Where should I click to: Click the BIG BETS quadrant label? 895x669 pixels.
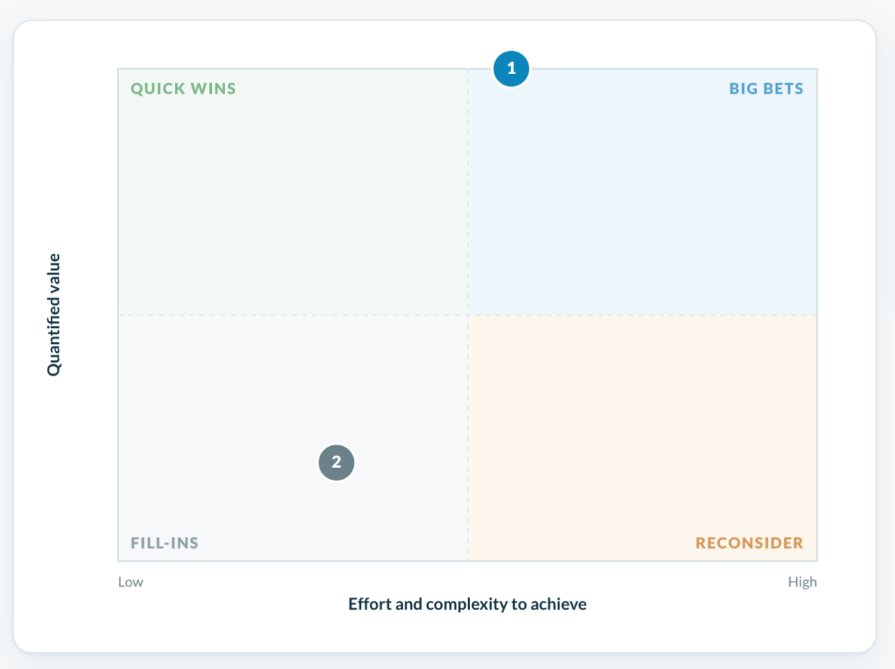click(x=766, y=89)
